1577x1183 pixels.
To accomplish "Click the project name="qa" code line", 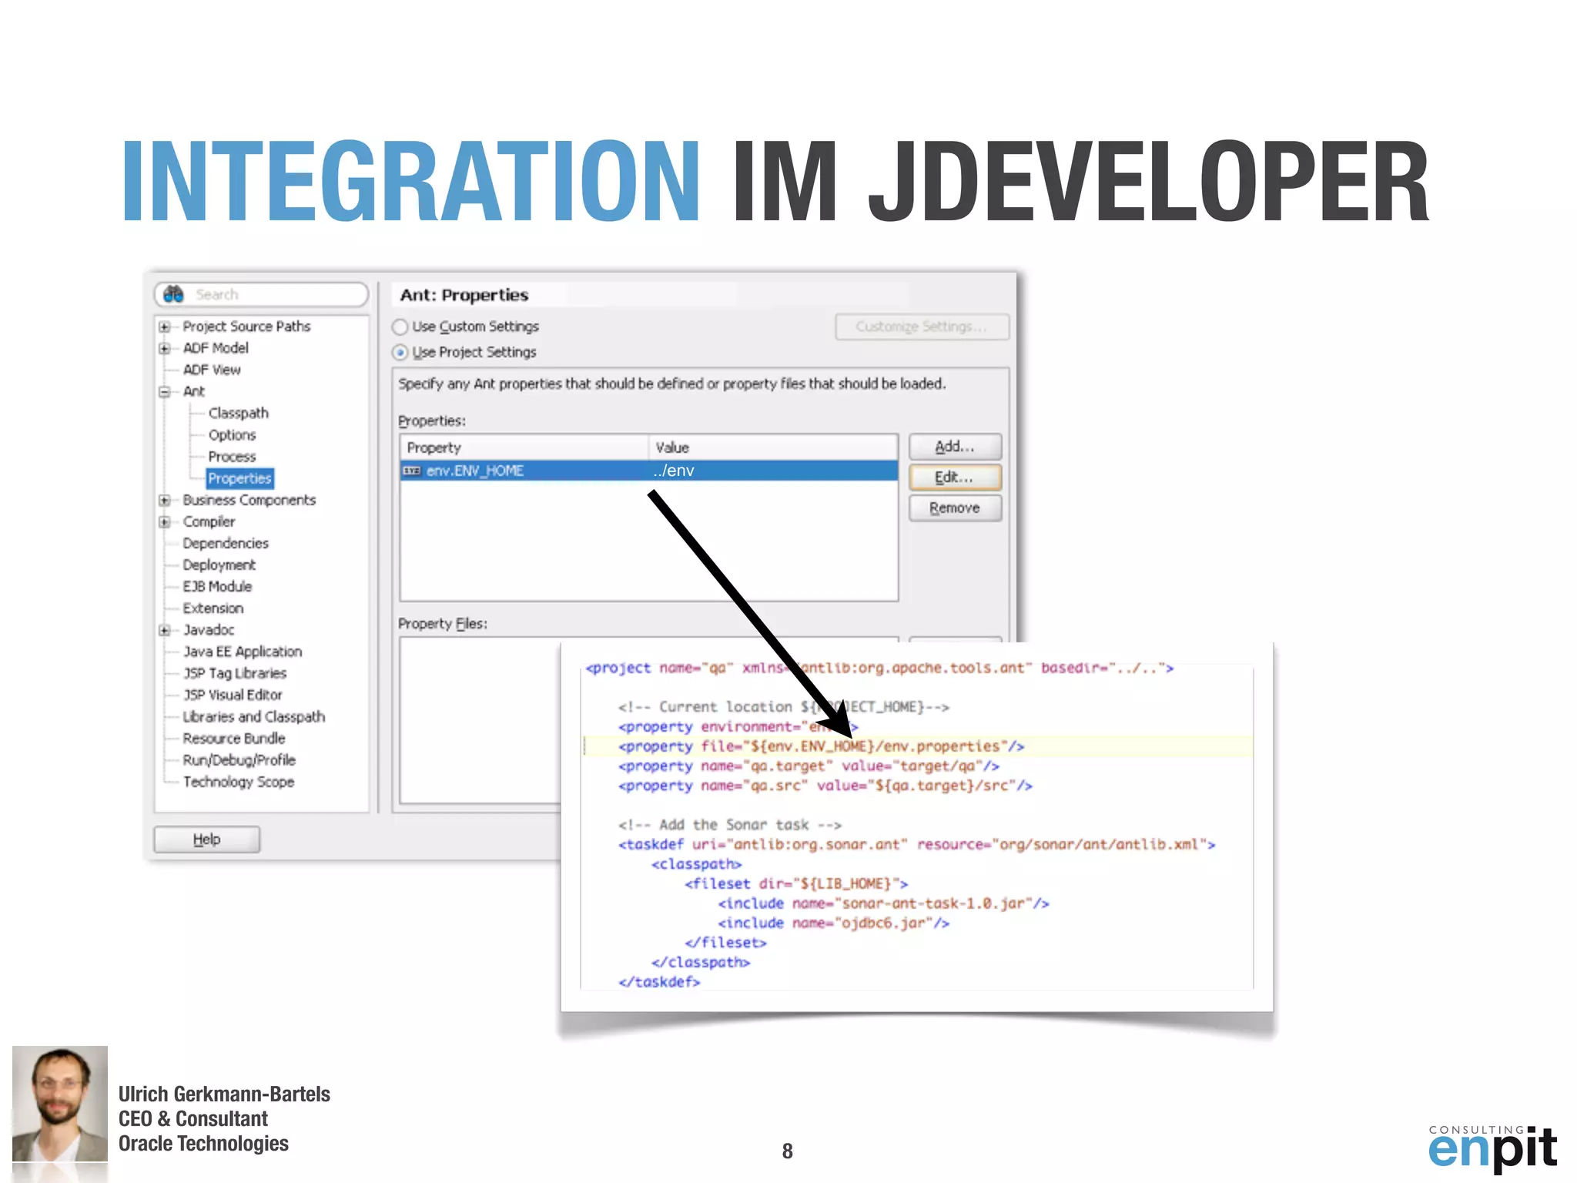I will (x=879, y=668).
